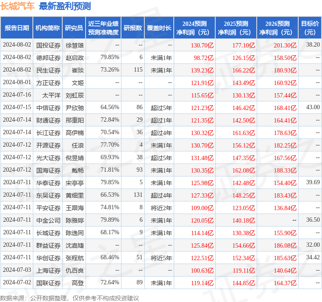
Task: Click the 目标价(元) column header
Action: pyautogui.click(x=310, y=28)
